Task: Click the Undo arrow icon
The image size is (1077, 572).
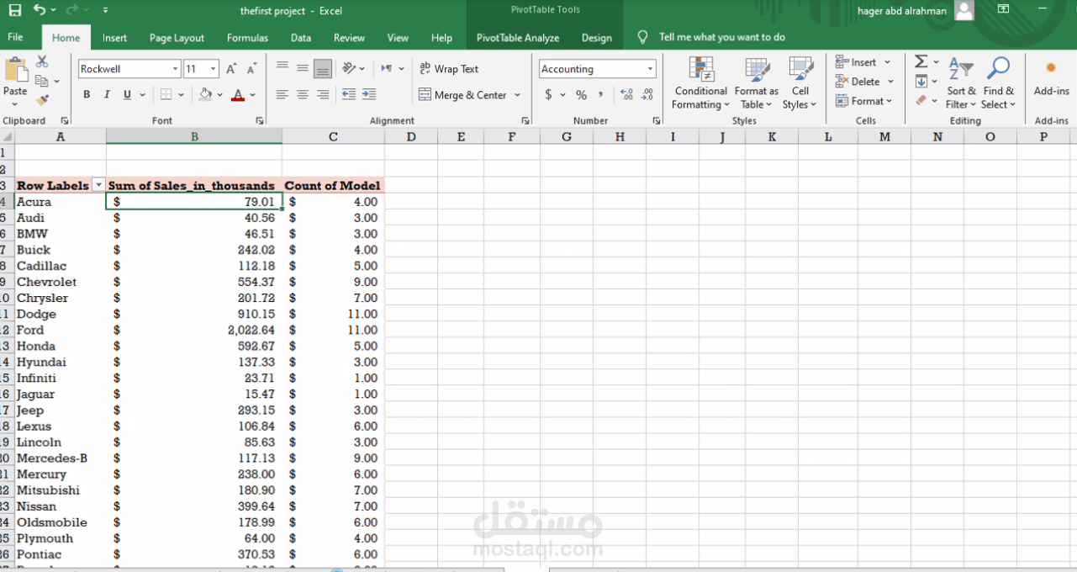Action: (x=40, y=10)
